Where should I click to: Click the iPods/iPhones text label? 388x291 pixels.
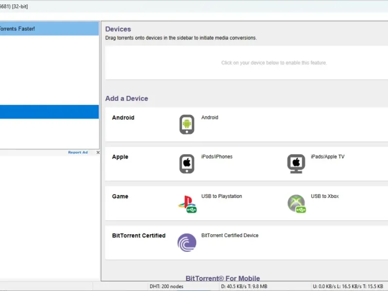[216, 157]
